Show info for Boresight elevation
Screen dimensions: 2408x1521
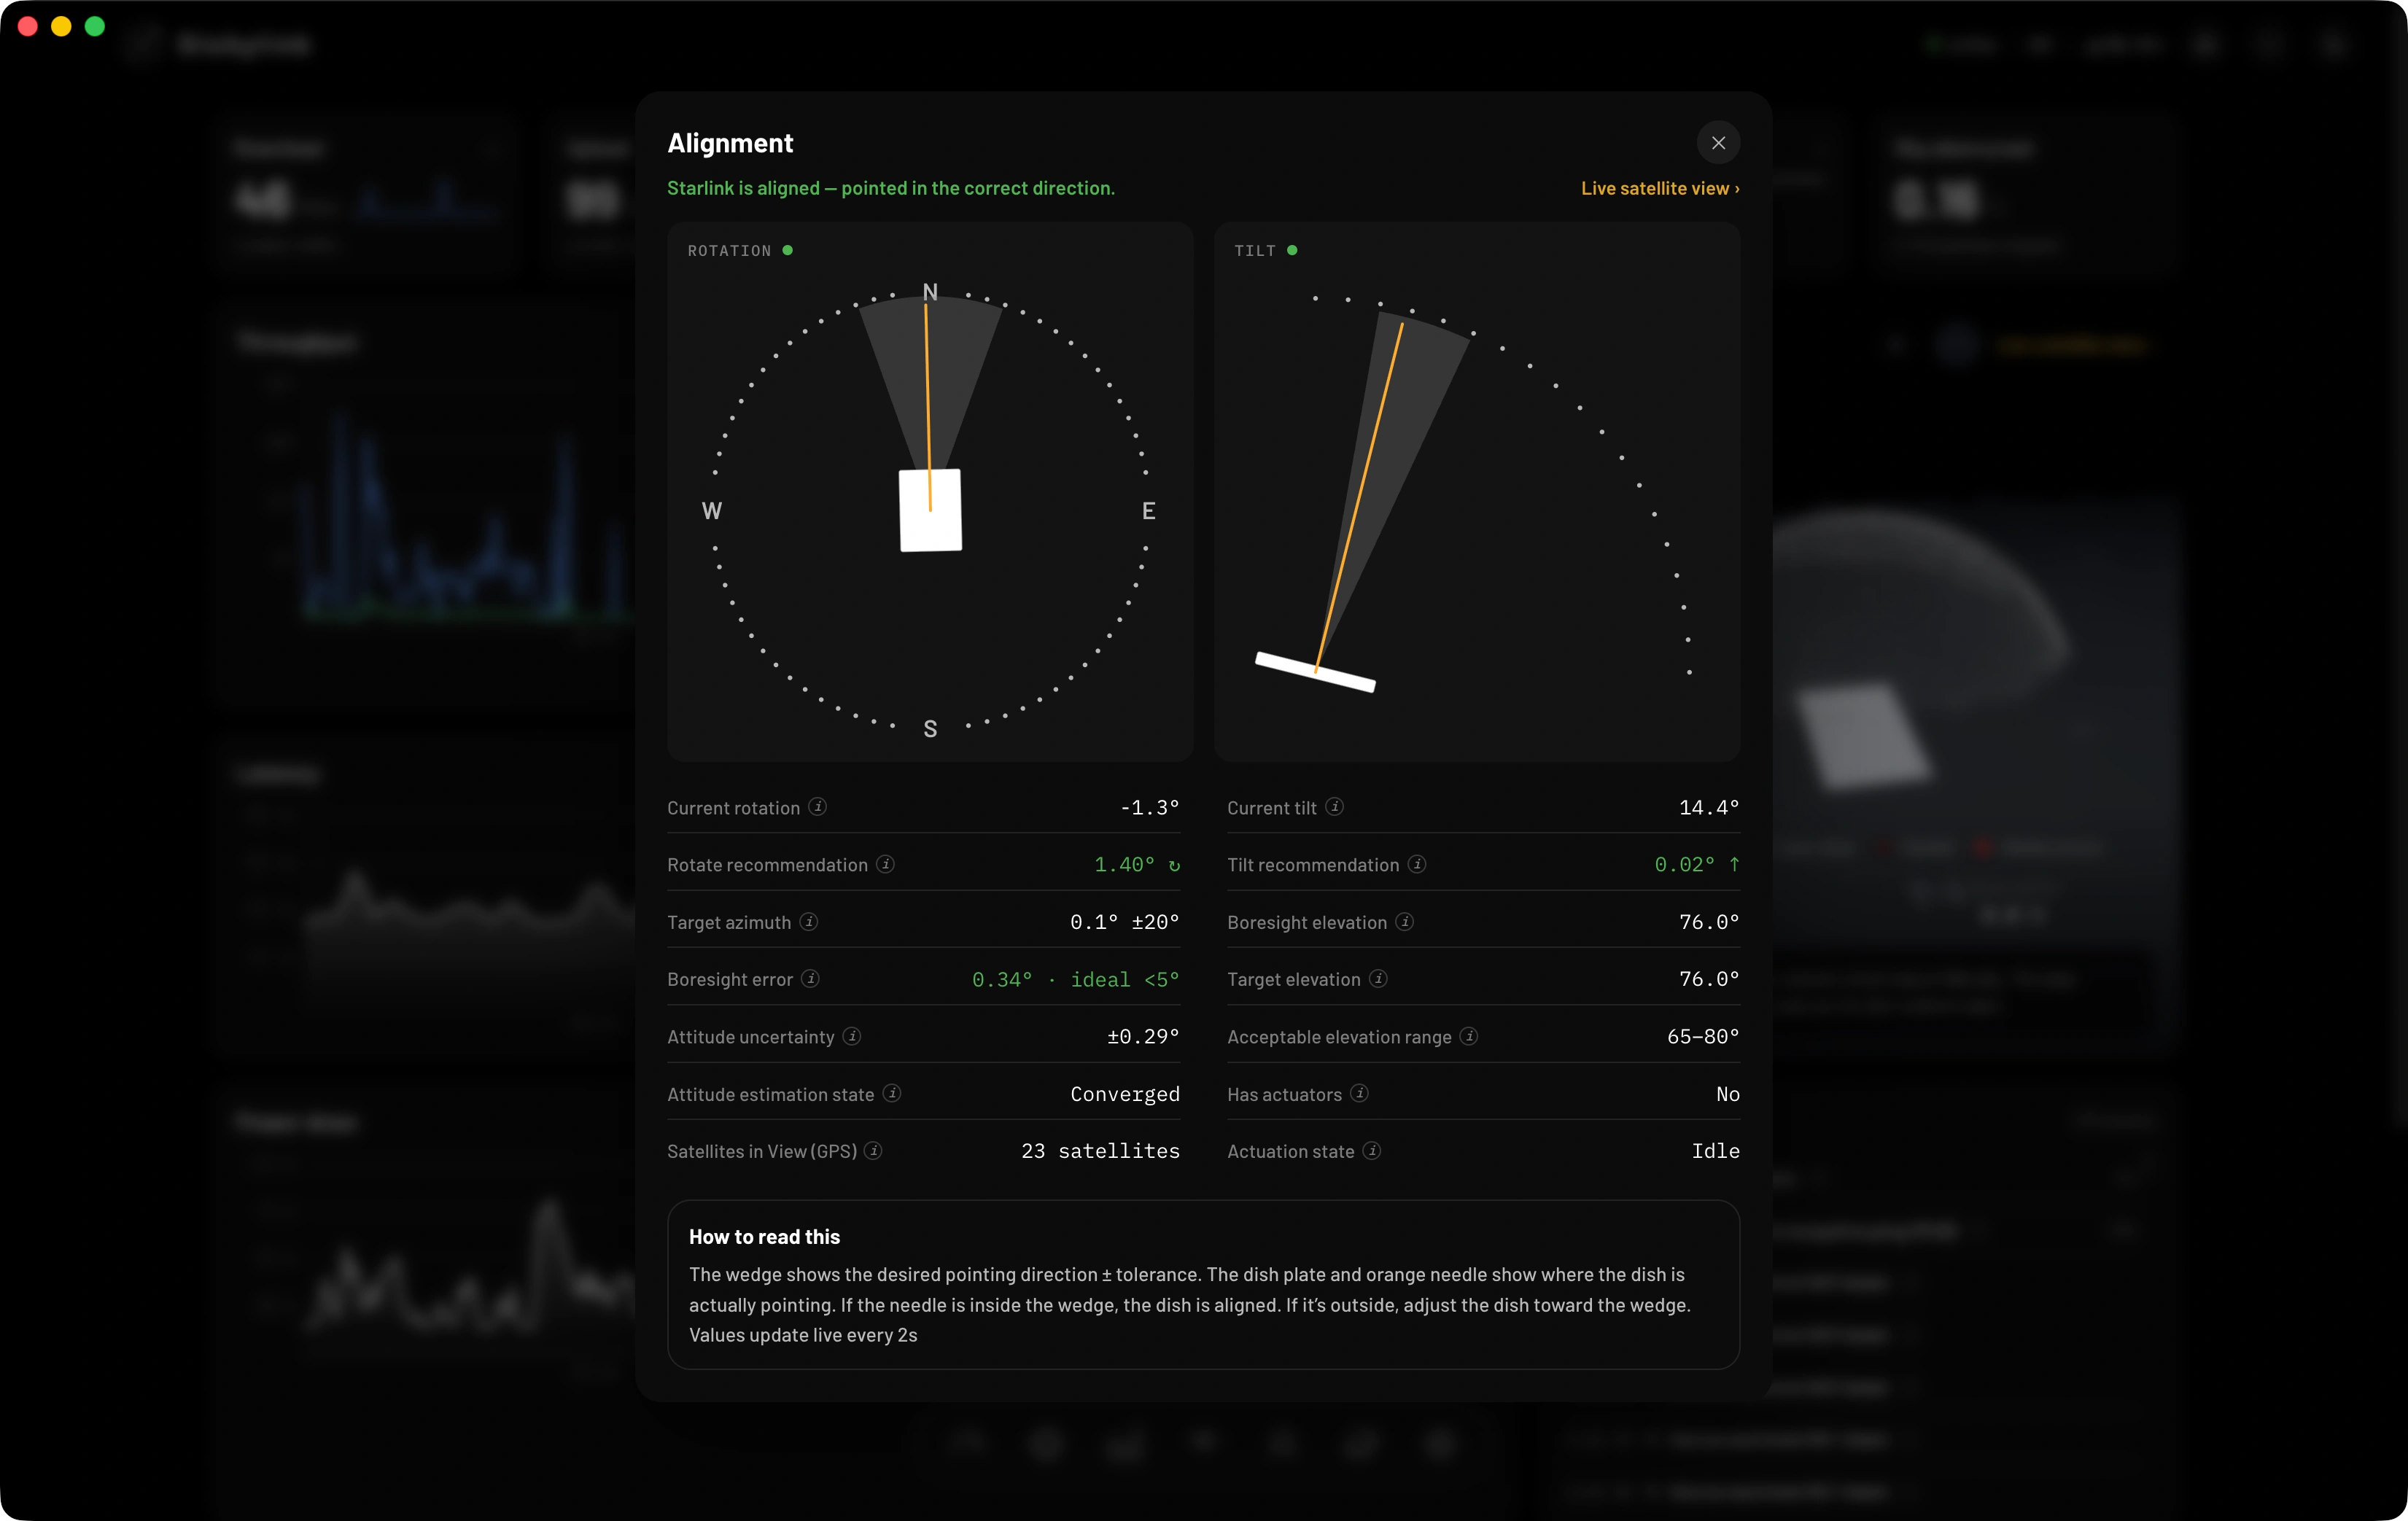pyautogui.click(x=1404, y=921)
